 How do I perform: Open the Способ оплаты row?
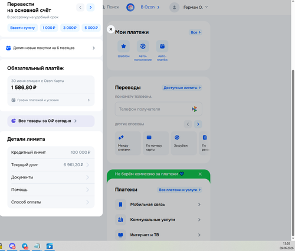point(51,202)
